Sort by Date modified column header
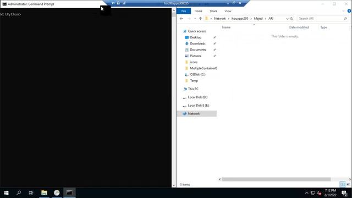Image resolution: width=352 pixels, height=198 pixels. coord(299,27)
